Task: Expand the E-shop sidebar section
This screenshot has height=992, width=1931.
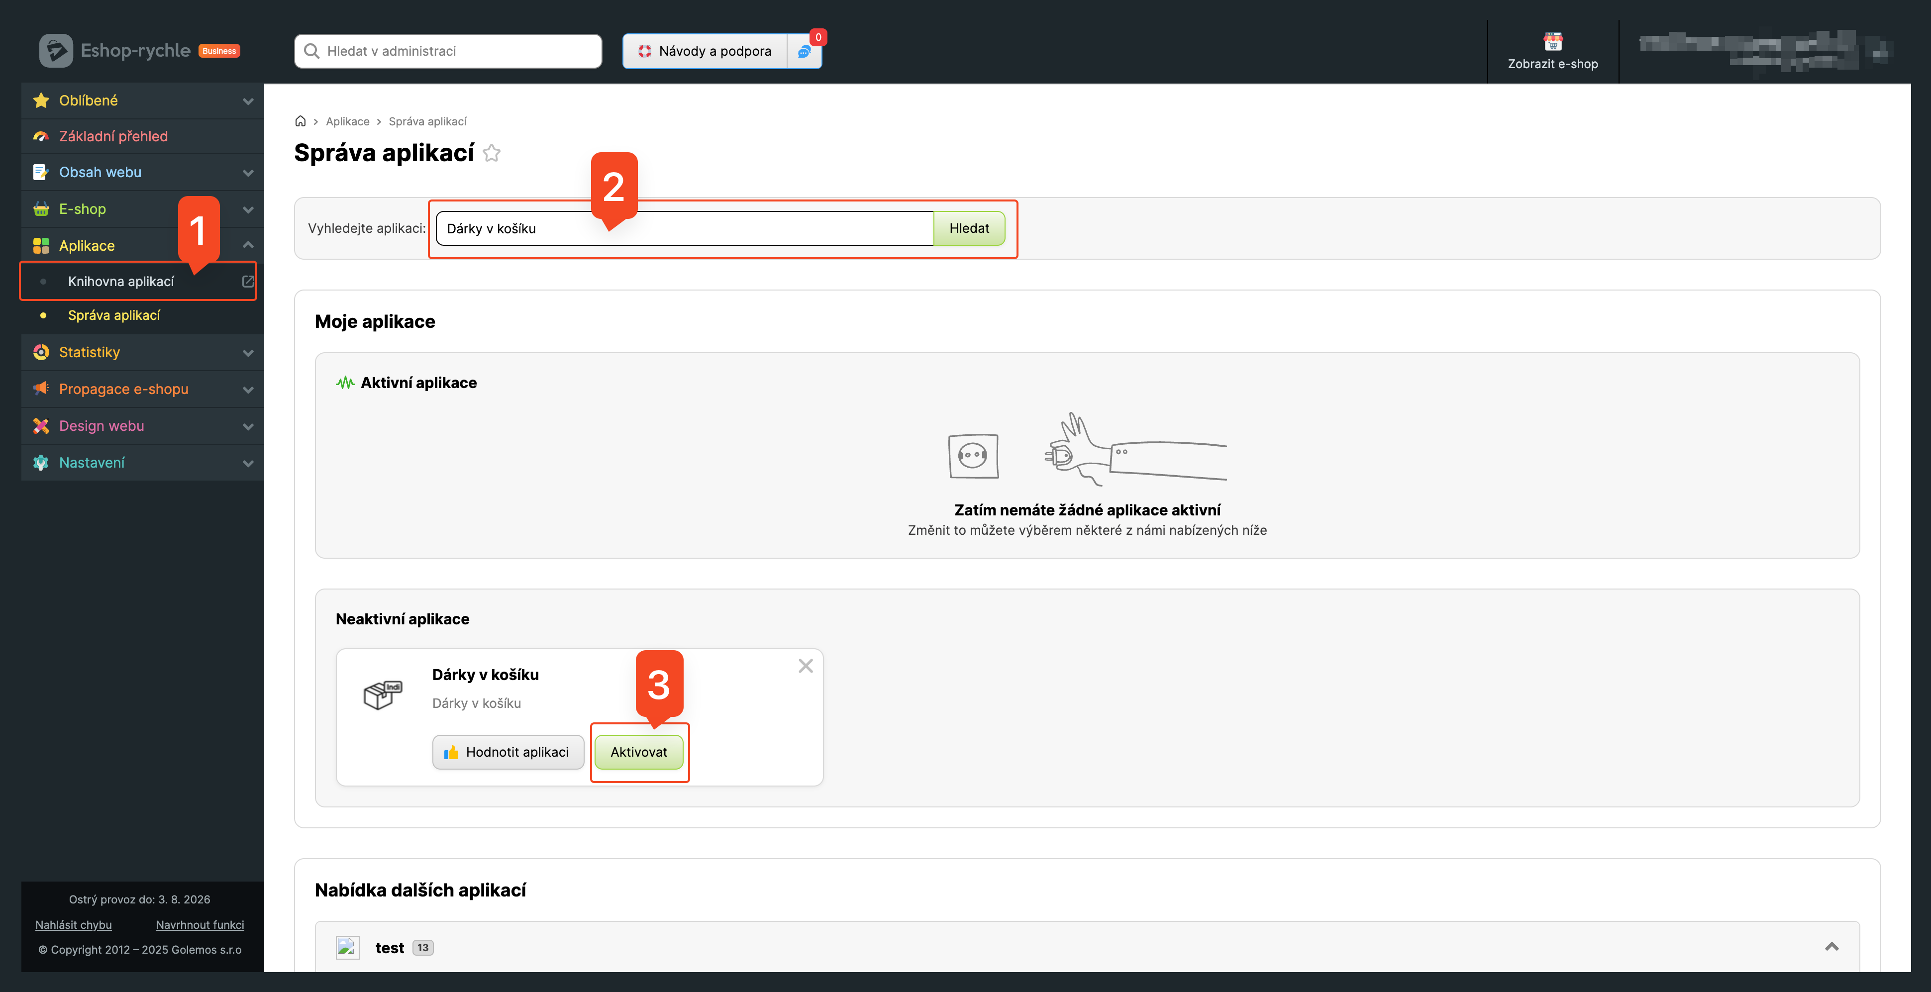Action: point(247,210)
